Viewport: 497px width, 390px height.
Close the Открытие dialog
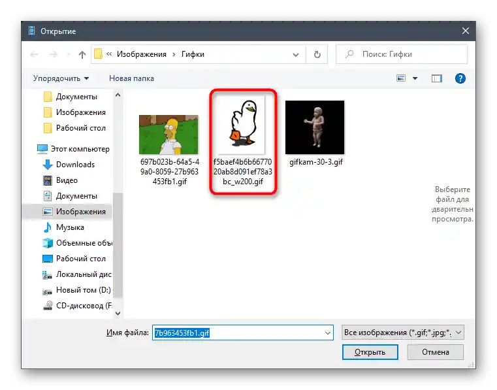coord(465,31)
